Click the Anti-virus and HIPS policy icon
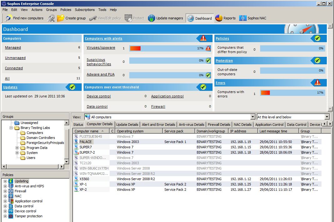The width and height of the screenshot is (334, 222). (x=11, y=186)
